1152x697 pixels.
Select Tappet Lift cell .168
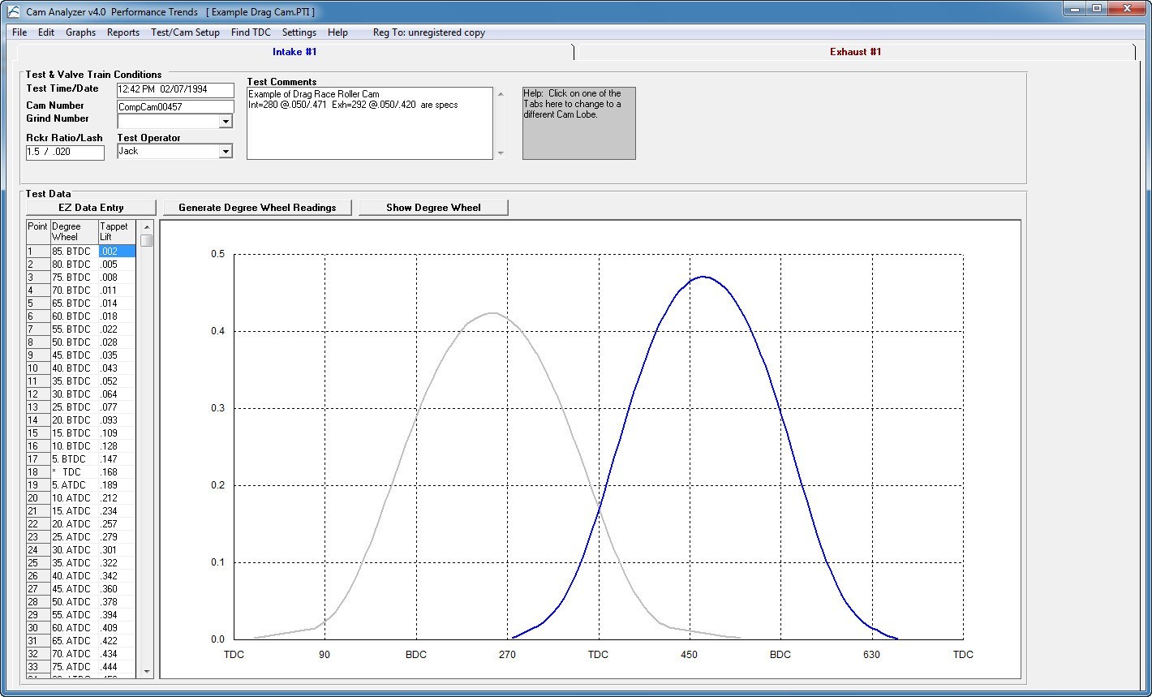tap(117, 472)
